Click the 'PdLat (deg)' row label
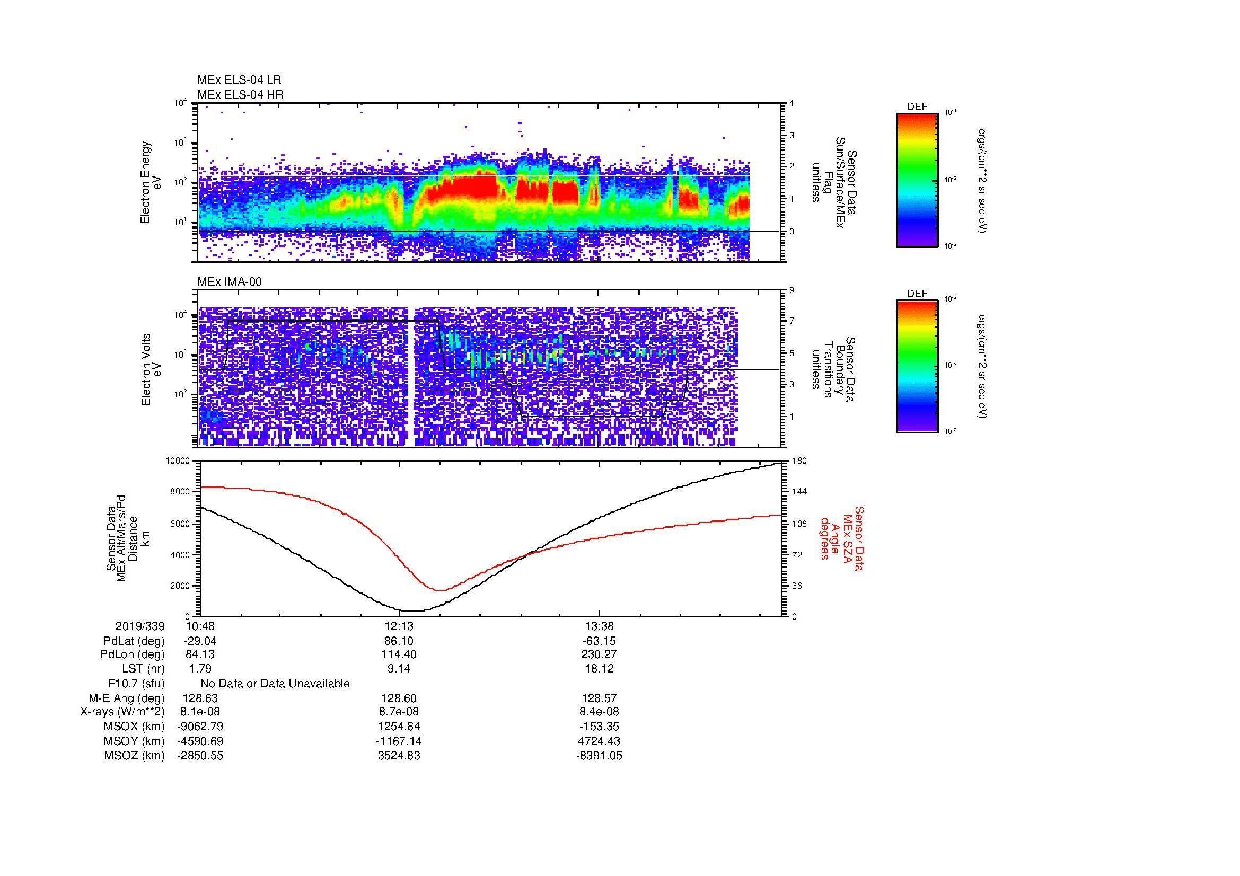The width and height of the screenshot is (1240, 876). pyautogui.click(x=134, y=641)
